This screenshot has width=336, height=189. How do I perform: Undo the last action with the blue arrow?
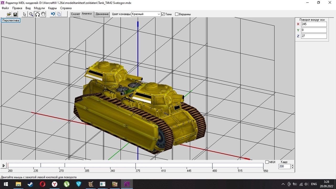click(53, 14)
